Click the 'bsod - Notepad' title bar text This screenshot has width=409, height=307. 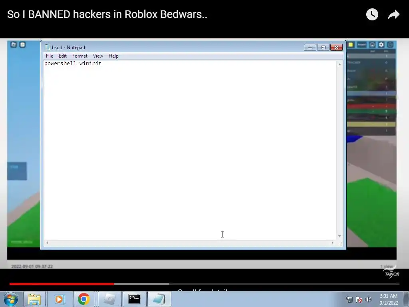[x=68, y=48]
